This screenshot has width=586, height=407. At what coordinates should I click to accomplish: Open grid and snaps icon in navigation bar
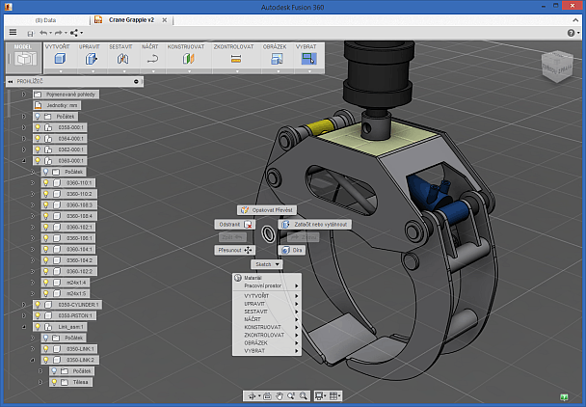tap(333, 395)
